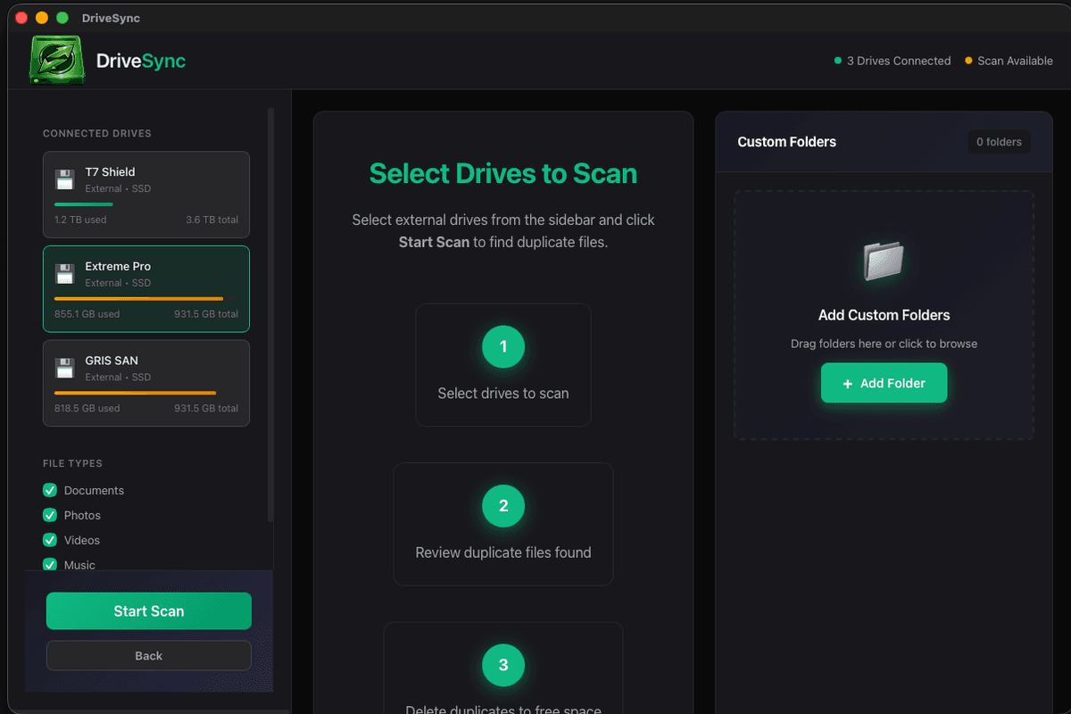Click the Add Folder button
This screenshot has width=1071, height=714.
pyautogui.click(x=884, y=382)
